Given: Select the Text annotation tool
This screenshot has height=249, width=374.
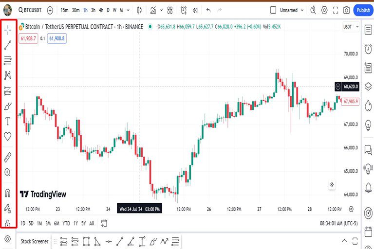Looking at the screenshot, I should point(8,121).
